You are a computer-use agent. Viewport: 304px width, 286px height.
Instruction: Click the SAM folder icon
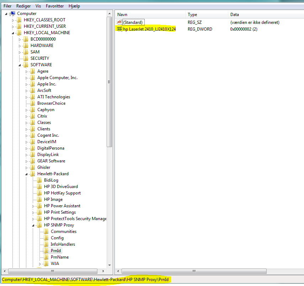pos(26,52)
